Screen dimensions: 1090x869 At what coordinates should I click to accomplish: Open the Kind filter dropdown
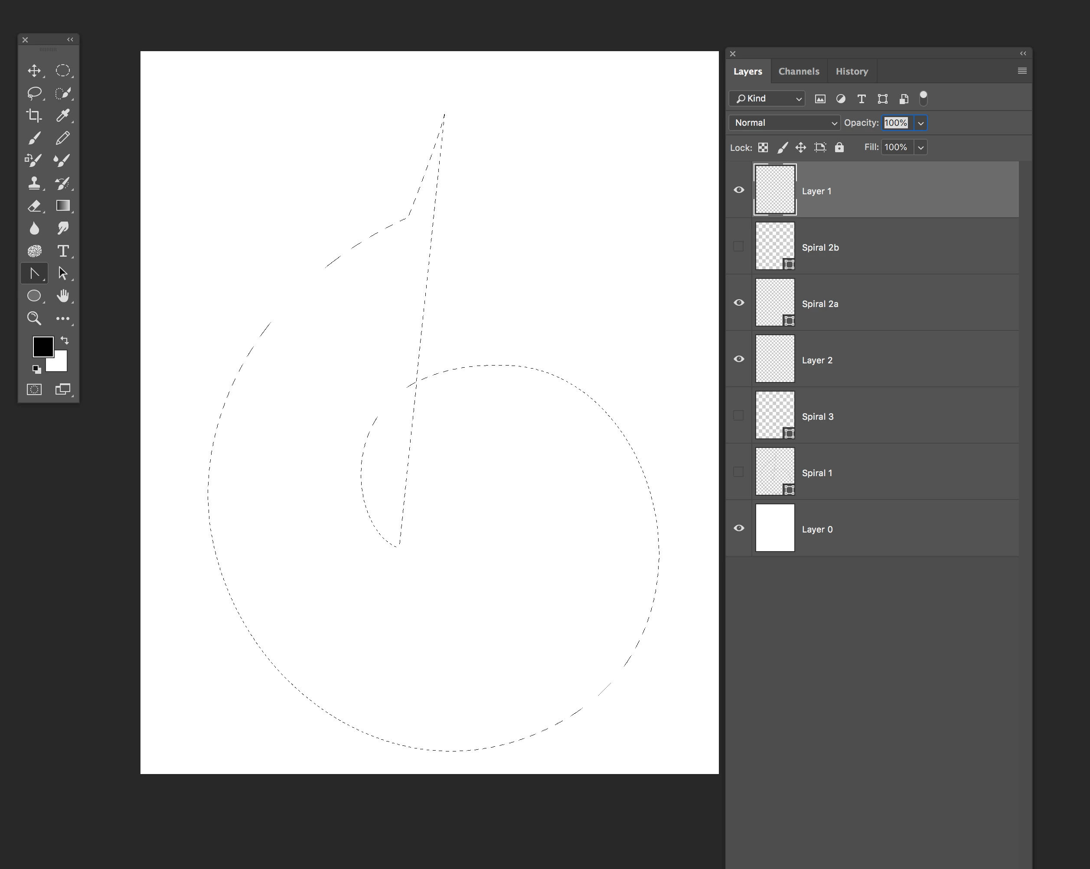click(x=767, y=98)
